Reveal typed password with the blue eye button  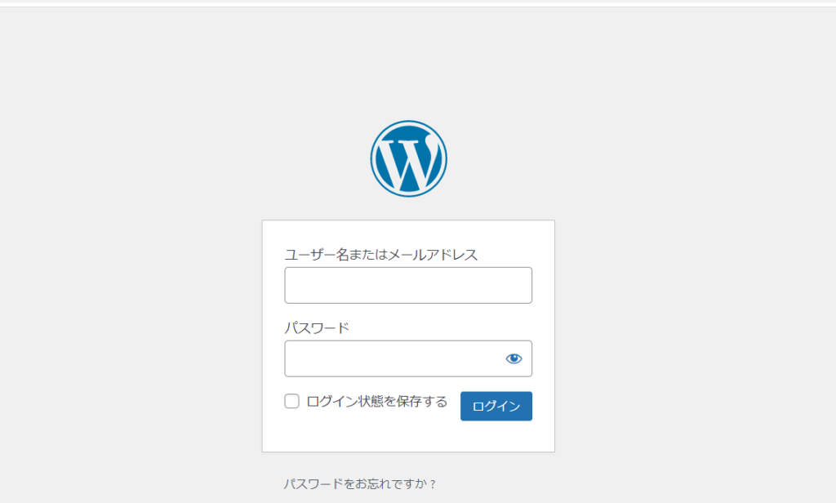[514, 358]
